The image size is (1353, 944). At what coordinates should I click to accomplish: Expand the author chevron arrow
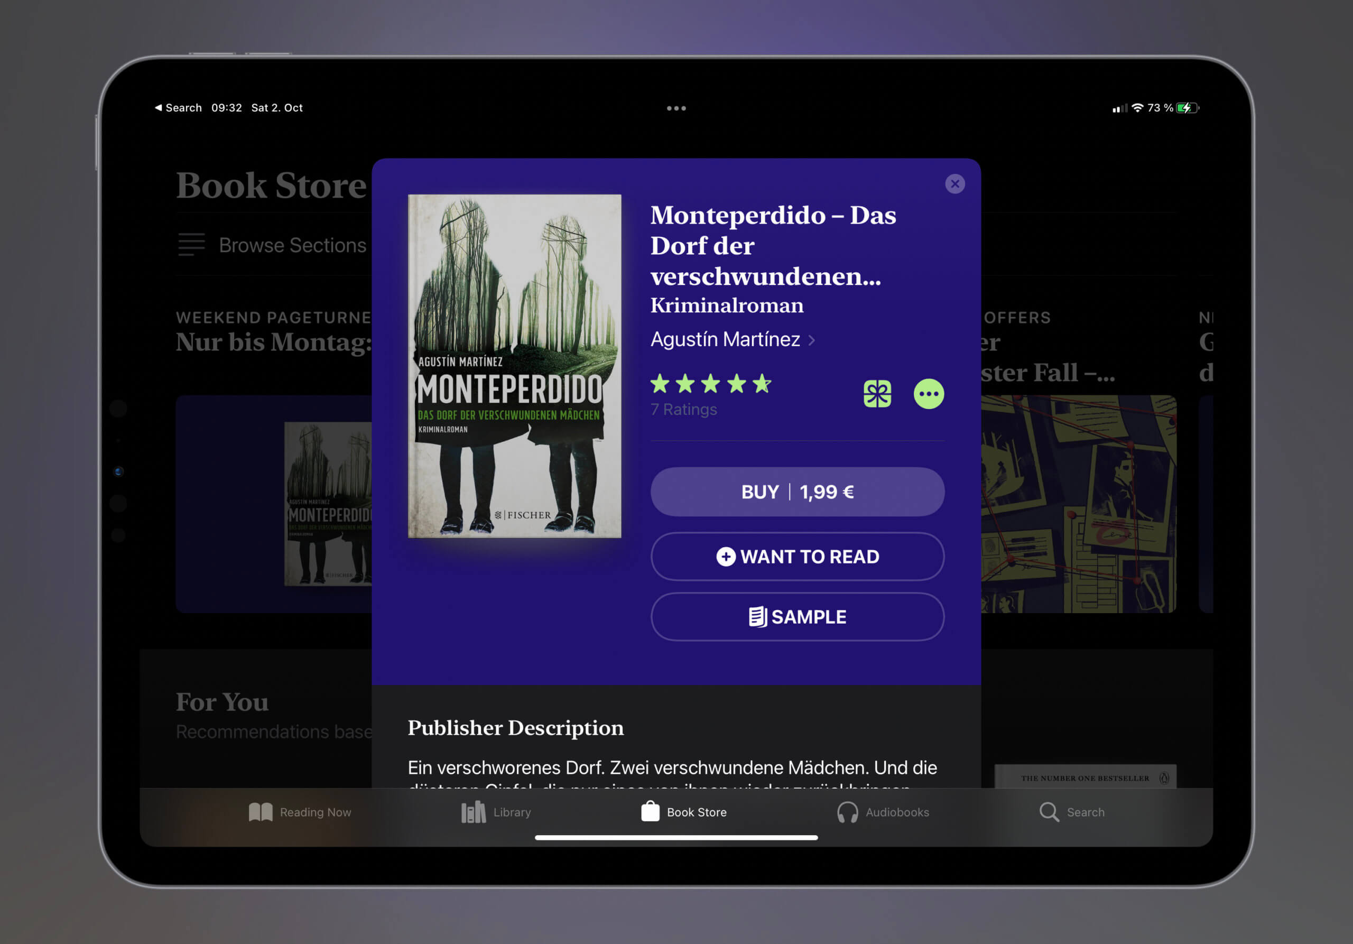(x=811, y=340)
